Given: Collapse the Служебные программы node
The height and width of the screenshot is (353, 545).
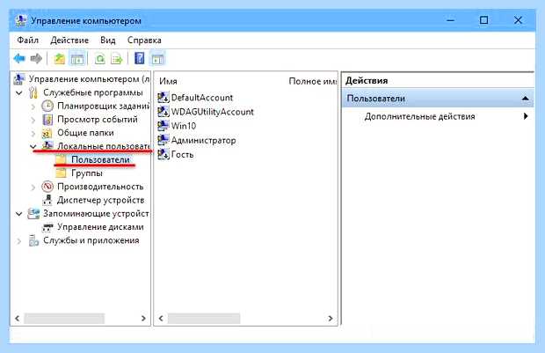Looking at the screenshot, I should 19,93.
